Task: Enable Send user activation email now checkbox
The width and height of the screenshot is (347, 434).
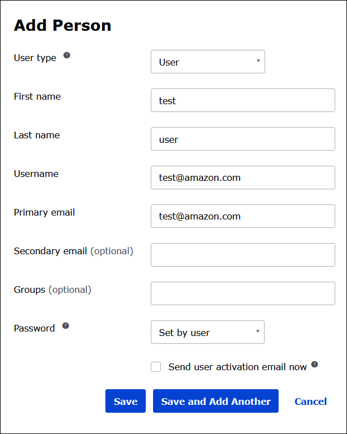Action: click(x=156, y=367)
